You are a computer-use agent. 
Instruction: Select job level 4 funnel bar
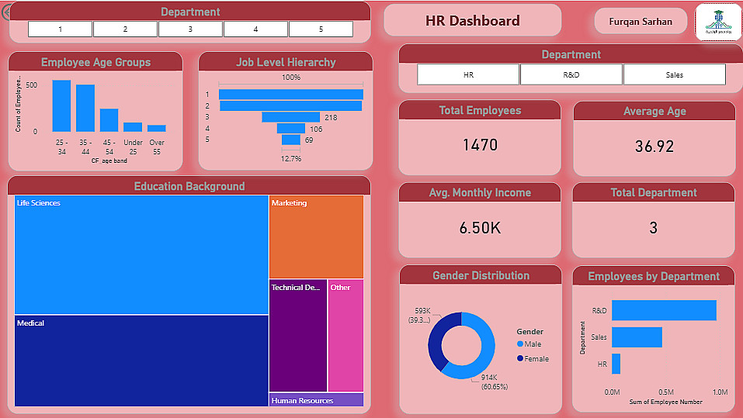tap(291, 128)
